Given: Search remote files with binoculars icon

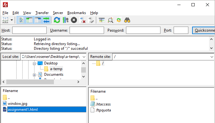Looking at the screenshot, I should (x=127, y=20).
